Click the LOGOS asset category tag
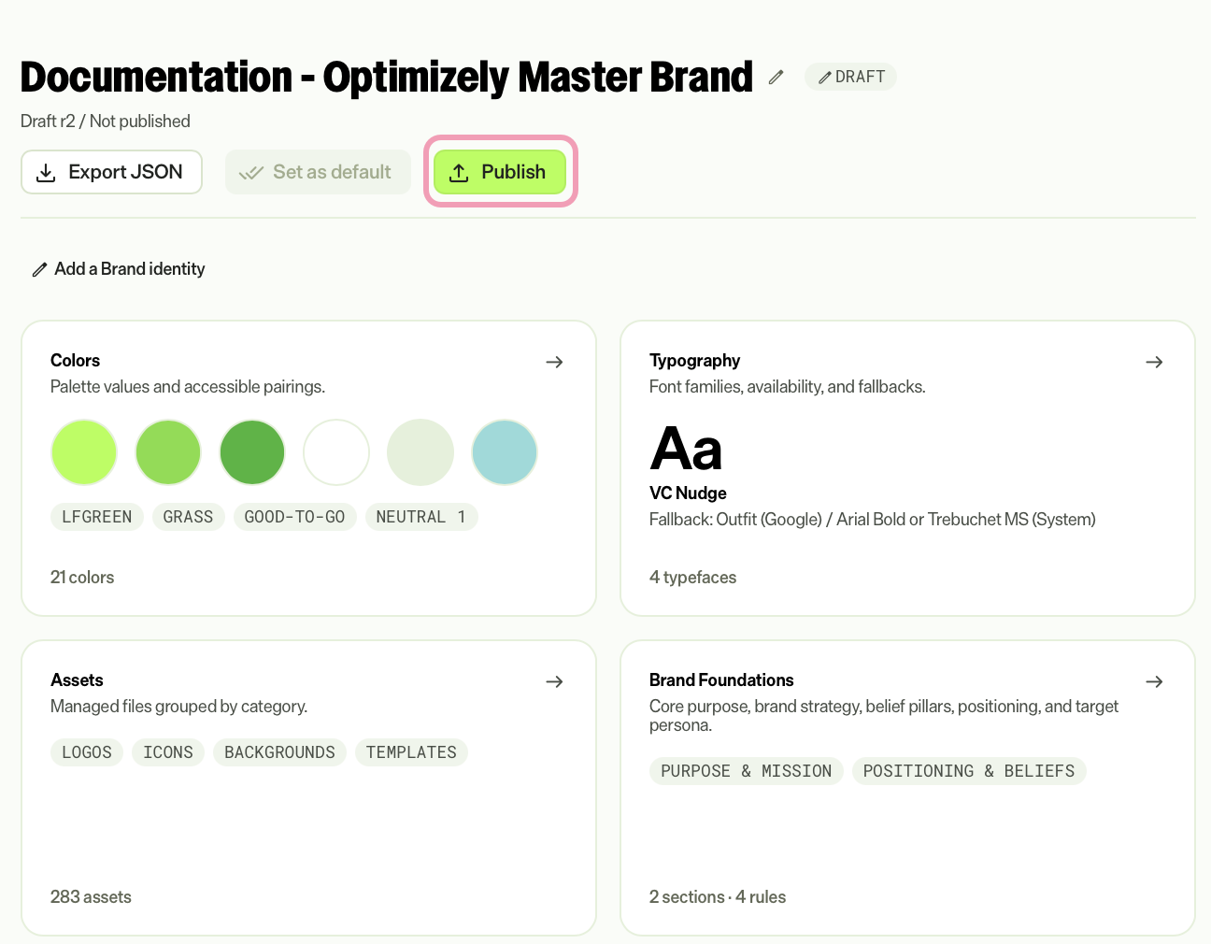 (x=87, y=752)
